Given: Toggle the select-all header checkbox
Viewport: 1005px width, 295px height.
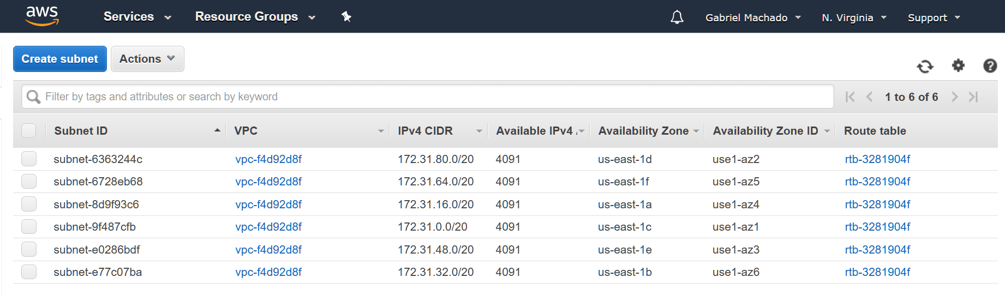Looking at the screenshot, I should pos(29,131).
